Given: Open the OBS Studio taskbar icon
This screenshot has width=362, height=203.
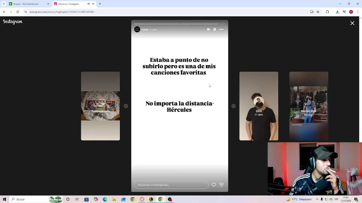Looking at the screenshot, I should pyautogui.click(x=170, y=199).
